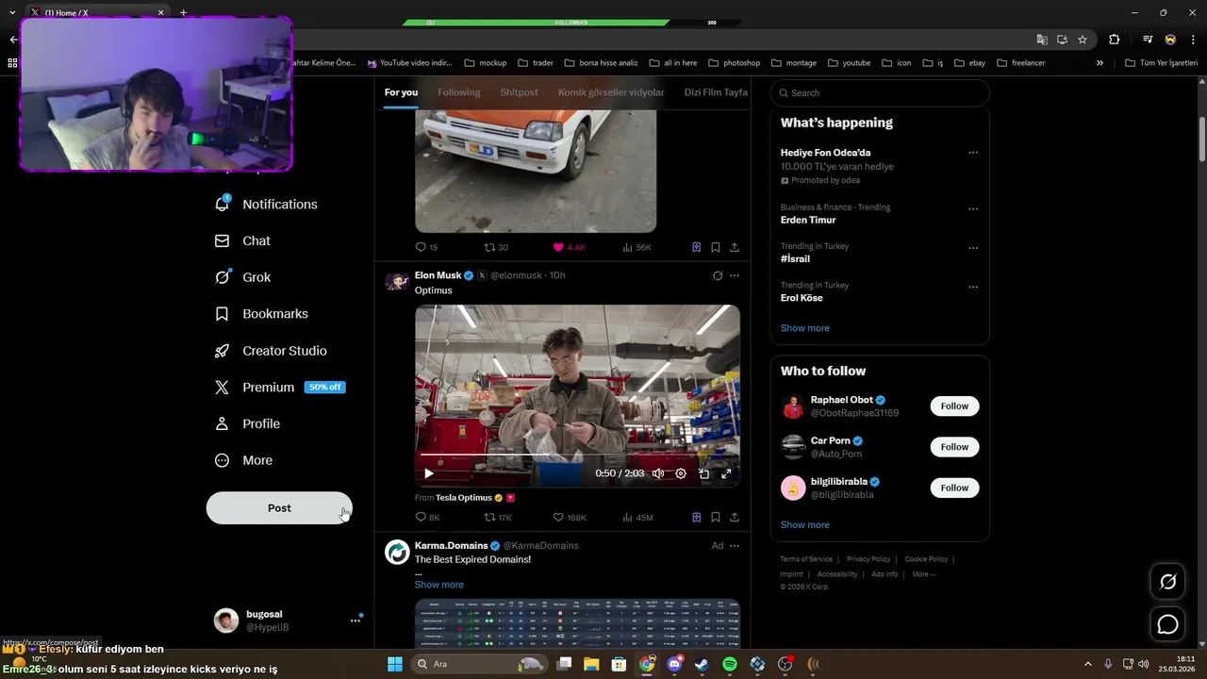The width and height of the screenshot is (1207, 679).
Task: Like the Elon Musk Optimus post
Action: (570, 517)
